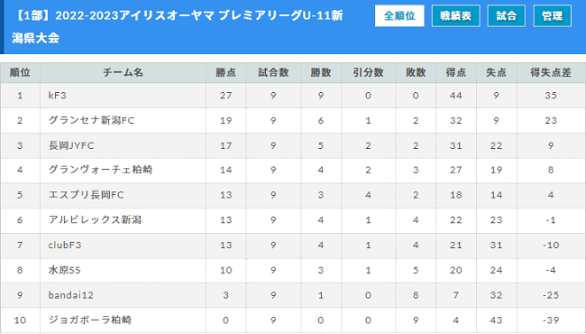Click the 得失点差 column header
The width and height of the screenshot is (586, 334).
[551, 72]
